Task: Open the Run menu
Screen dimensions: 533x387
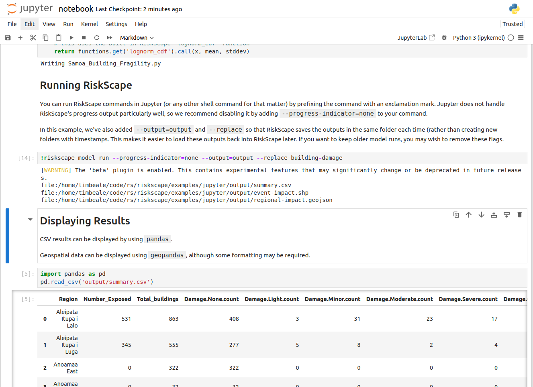Action: click(68, 24)
